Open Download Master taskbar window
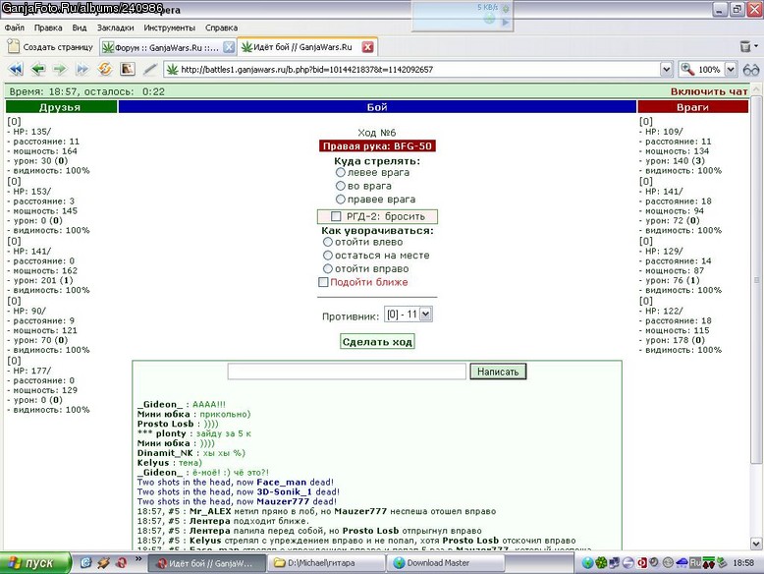This screenshot has height=574, width=764. point(445,563)
